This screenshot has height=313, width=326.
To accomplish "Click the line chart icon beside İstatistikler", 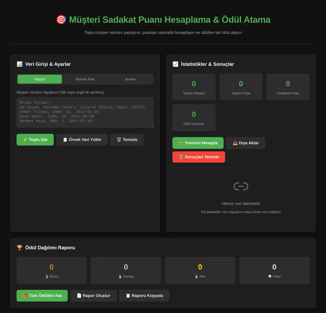I will [x=175, y=64].
